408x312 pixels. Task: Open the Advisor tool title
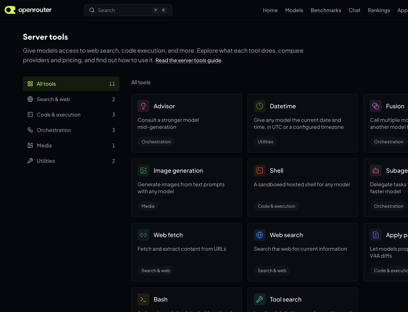[x=164, y=106]
